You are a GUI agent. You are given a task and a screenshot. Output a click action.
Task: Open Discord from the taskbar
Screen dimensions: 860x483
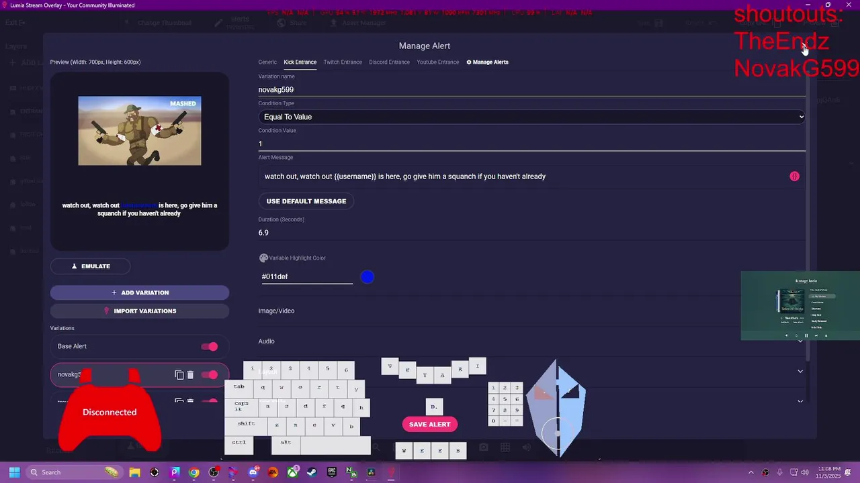(253, 472)
